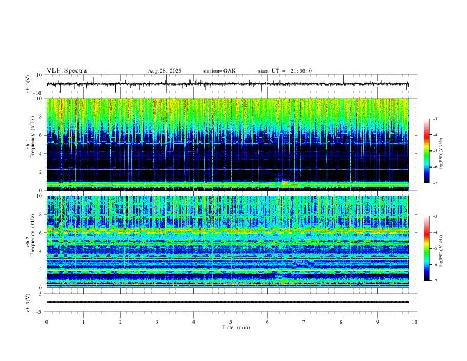Click the "Time (min)" axis title
Screen dimensions: 467x361
point(236,327)
